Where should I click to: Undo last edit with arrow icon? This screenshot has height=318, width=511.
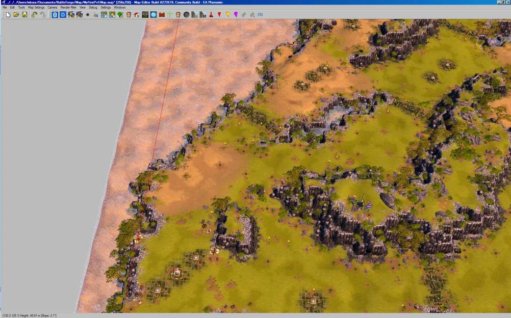[x=34, y=15]
